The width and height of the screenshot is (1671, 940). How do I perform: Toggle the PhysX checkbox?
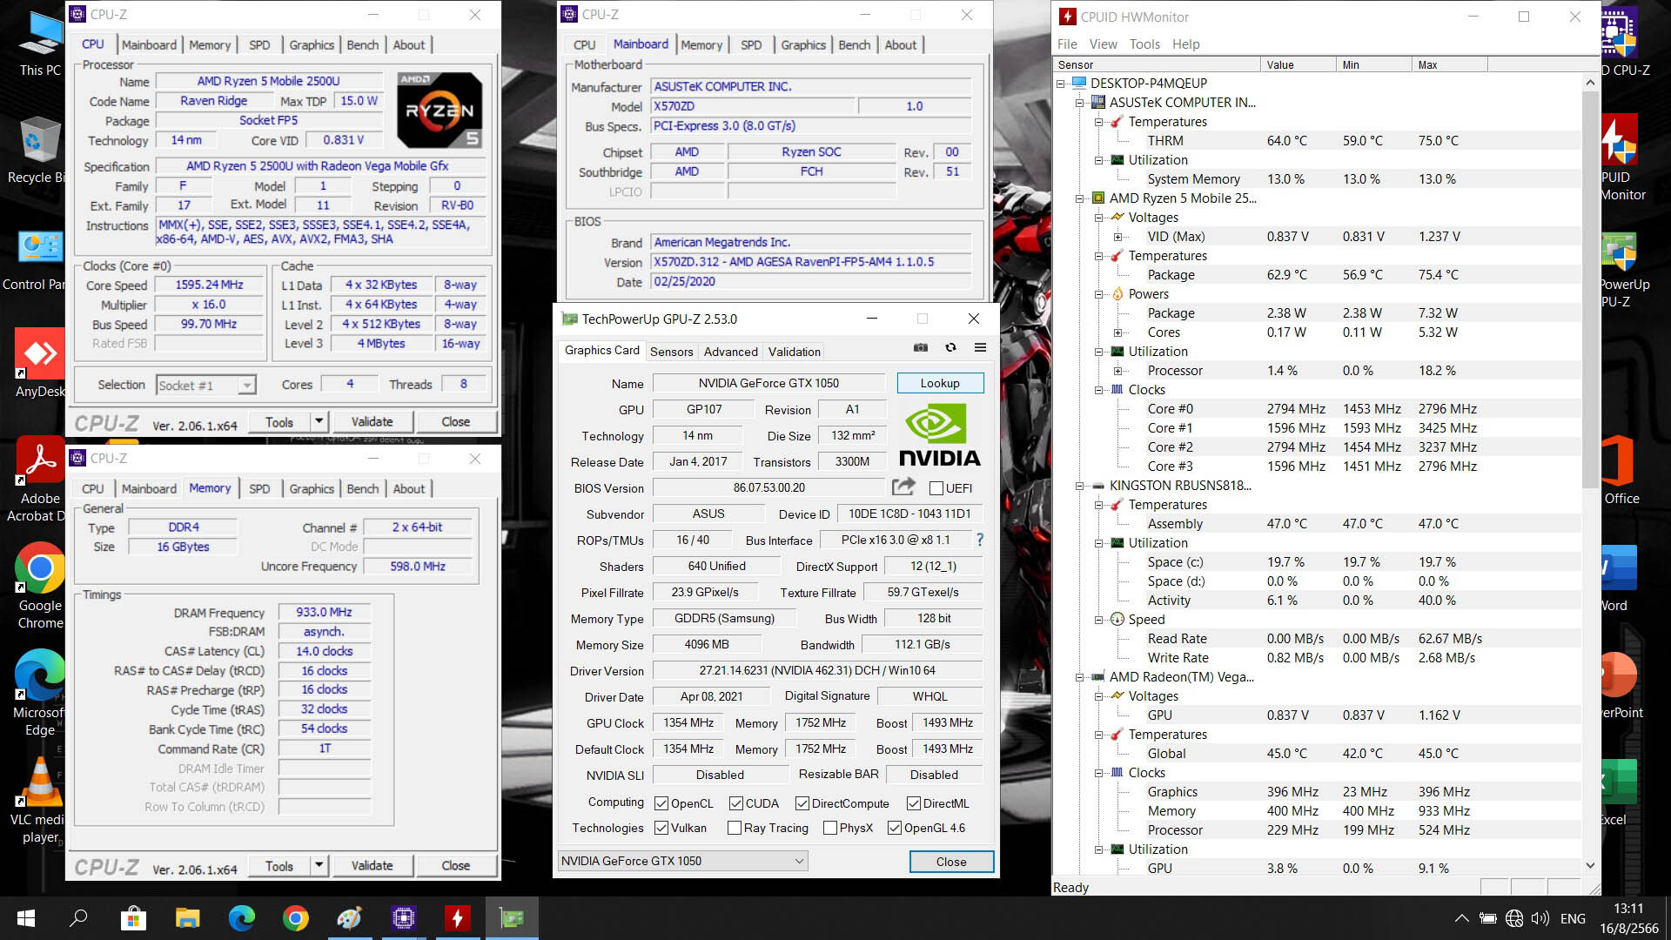click(x=830, y=828)
